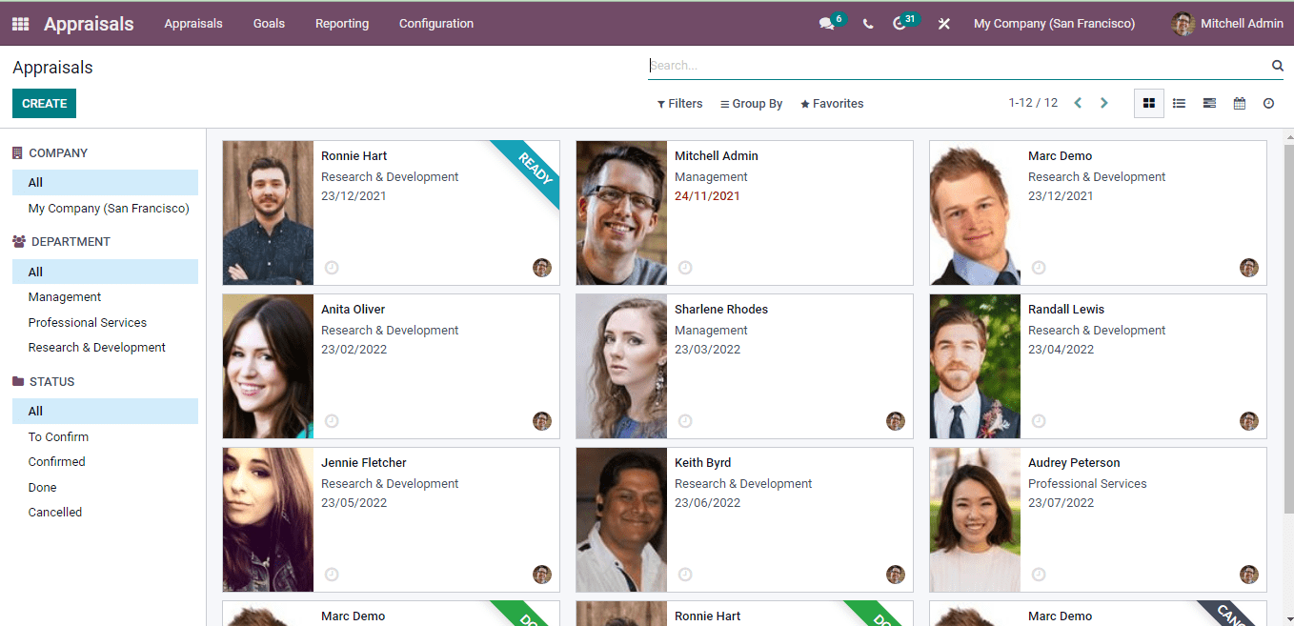Click the manager avatar on Keith Byrd's card

click(896, 575)
